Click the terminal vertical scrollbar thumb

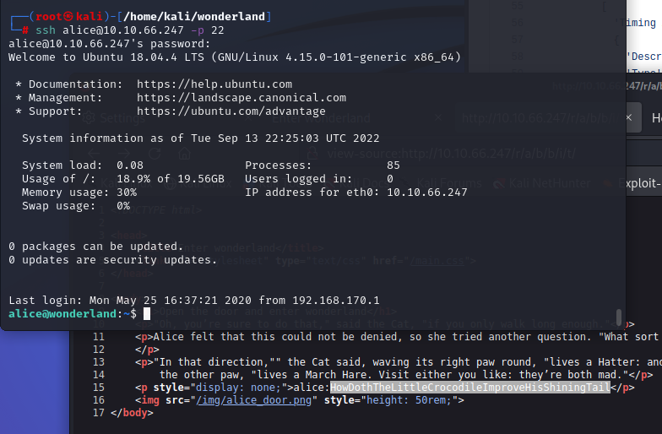(618, 317)
